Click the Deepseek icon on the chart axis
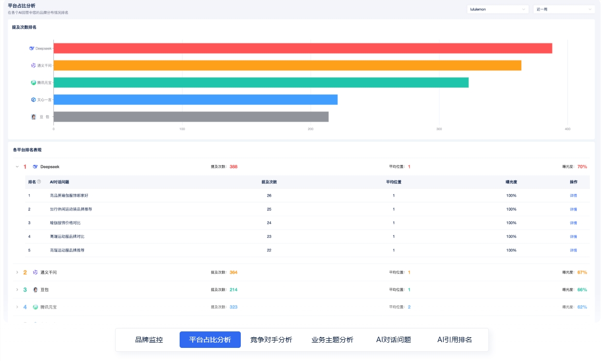This screenshot has width=601, height=361. click(32, 48)
